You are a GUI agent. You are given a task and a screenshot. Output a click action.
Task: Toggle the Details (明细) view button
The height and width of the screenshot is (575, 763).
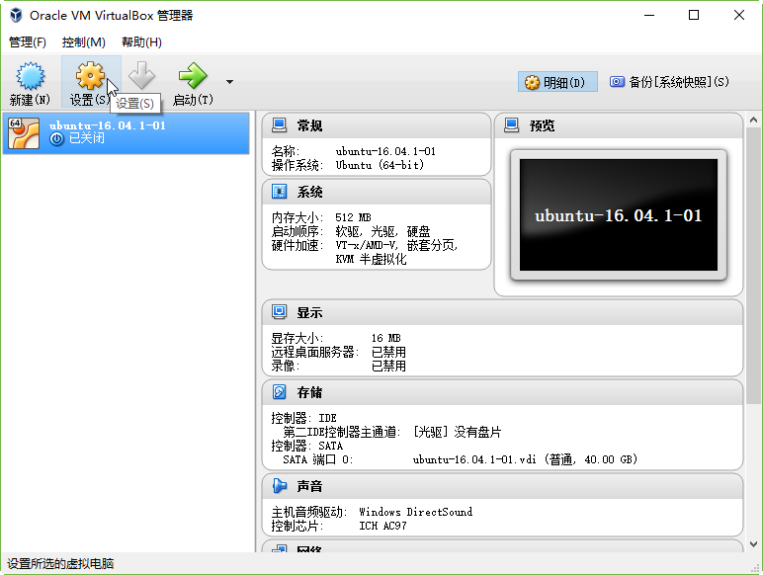pos(557,82)
